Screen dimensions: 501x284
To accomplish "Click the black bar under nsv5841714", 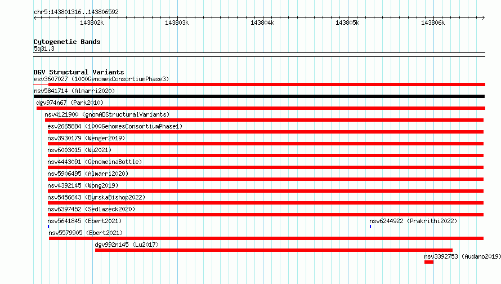I will click(x=259, y=96).
